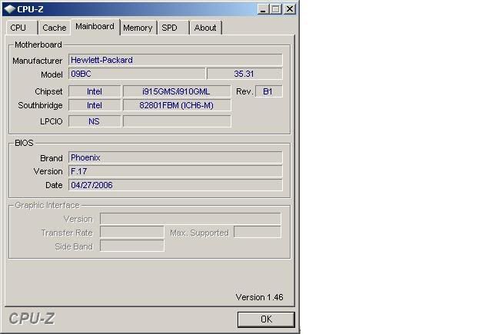The height and width of the screenshot is (334, 492).
Task: Click the Manufacturer Hewlett-Packard field
Action: click(175, 60)
